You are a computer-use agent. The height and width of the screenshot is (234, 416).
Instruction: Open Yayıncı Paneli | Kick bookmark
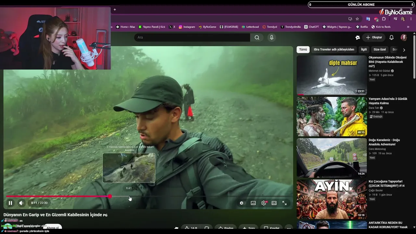[152, 27]
